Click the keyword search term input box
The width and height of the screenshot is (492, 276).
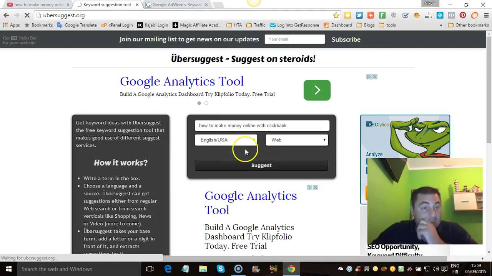262,126
